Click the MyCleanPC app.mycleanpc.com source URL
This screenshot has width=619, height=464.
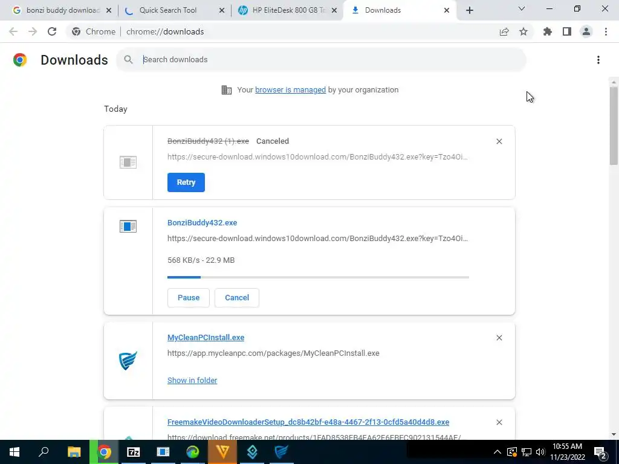[x=273, y=353]
